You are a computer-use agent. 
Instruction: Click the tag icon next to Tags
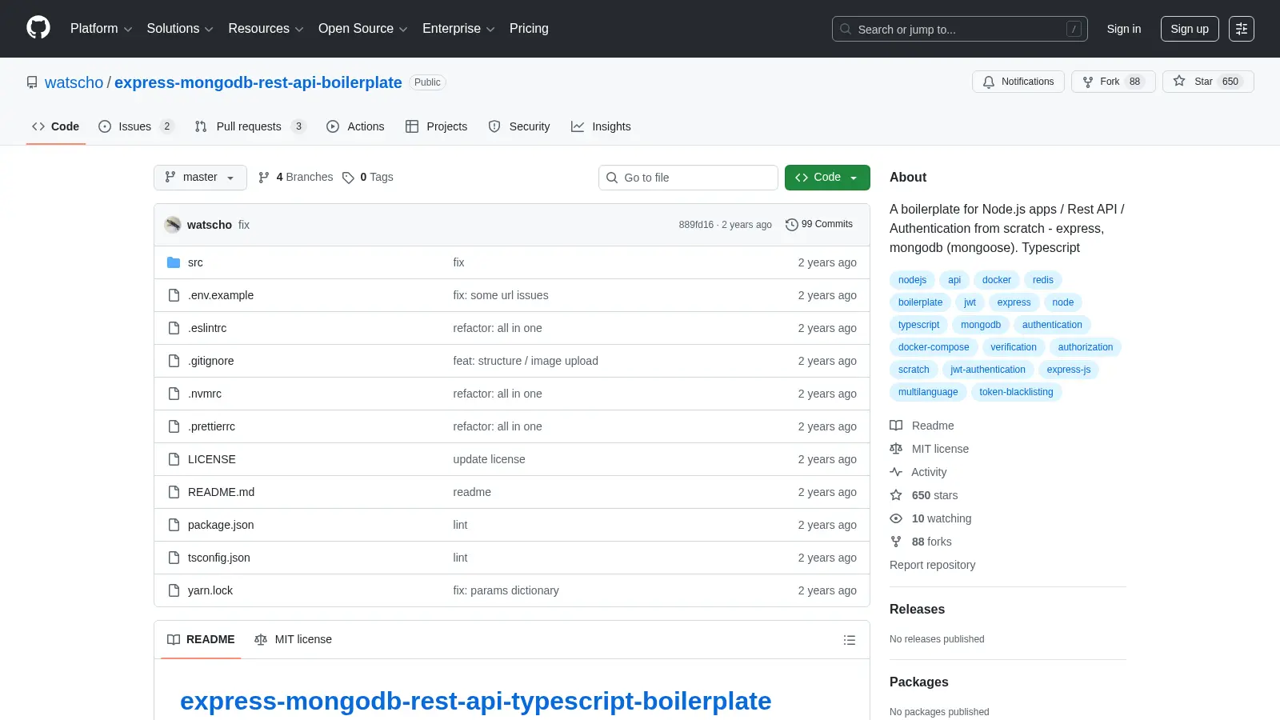pos(348,178)
